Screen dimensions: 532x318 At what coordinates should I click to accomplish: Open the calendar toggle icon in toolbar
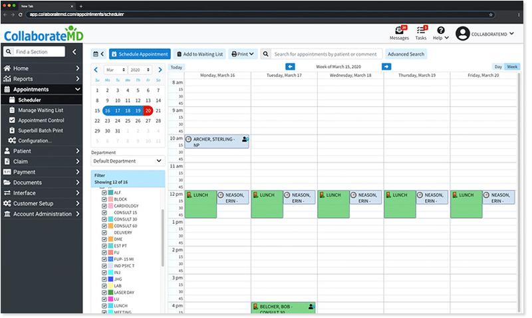98,54
